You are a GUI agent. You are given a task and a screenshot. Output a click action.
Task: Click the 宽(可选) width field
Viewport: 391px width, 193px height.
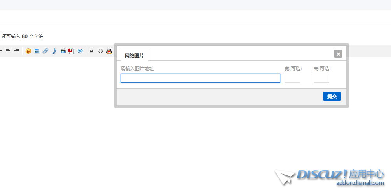coord(292,78)
